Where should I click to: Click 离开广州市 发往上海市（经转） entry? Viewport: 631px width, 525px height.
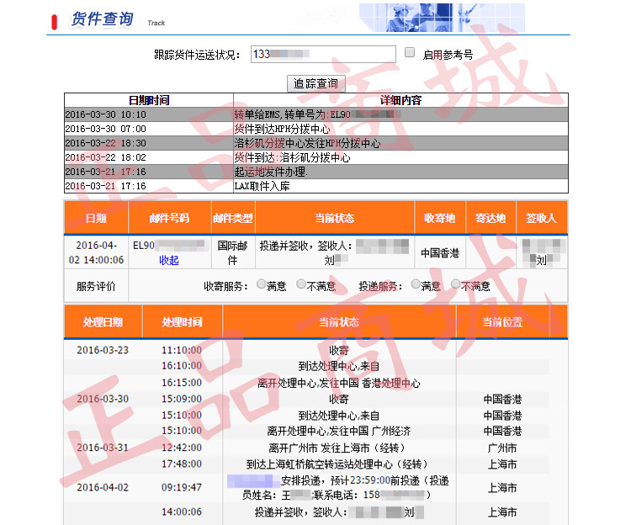pos(338,448)
